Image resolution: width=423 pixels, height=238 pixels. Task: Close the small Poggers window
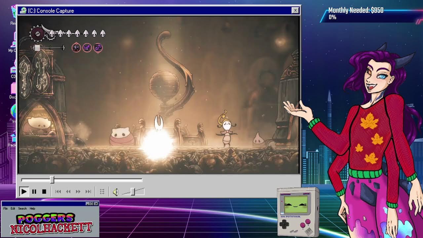coord(96,204)
